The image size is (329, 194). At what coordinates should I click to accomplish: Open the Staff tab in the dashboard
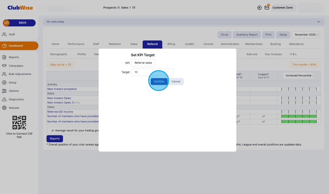[x=96, y=44]
